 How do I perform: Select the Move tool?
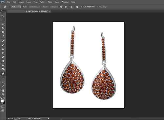point(3,16)
